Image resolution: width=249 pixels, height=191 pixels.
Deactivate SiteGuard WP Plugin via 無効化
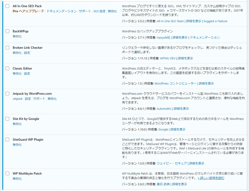point(17,145)
